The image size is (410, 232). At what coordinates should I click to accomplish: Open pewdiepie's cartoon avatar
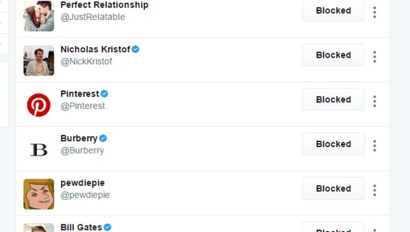pos(39,194)
